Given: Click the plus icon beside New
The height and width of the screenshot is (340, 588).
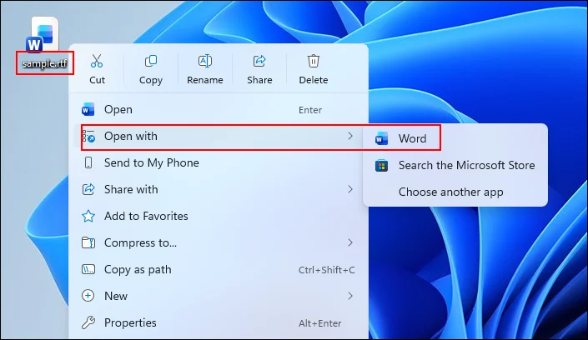Looking at the screenshot, I should pos(88,296).
